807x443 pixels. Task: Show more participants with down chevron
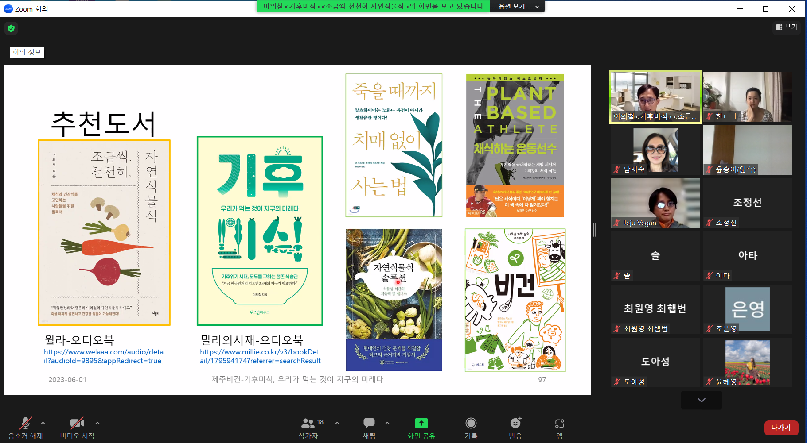pyautogui.click(x=702, y=400)
